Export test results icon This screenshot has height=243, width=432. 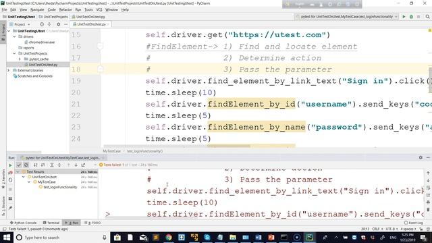[83, 165]
